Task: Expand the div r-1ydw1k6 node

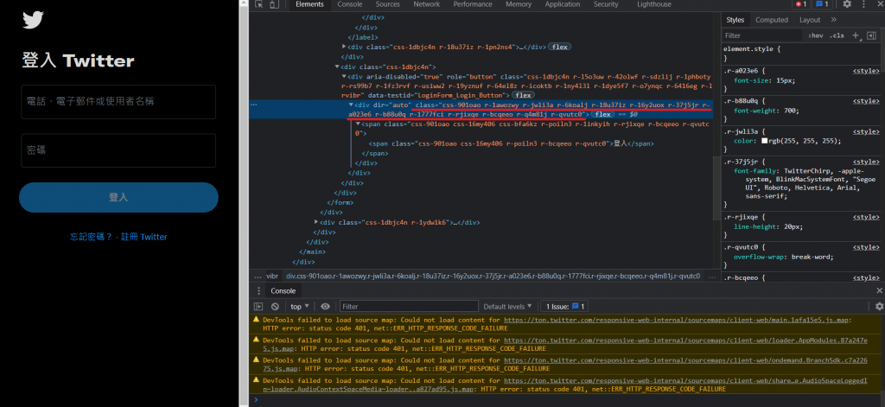Action: tap(316, 222)
